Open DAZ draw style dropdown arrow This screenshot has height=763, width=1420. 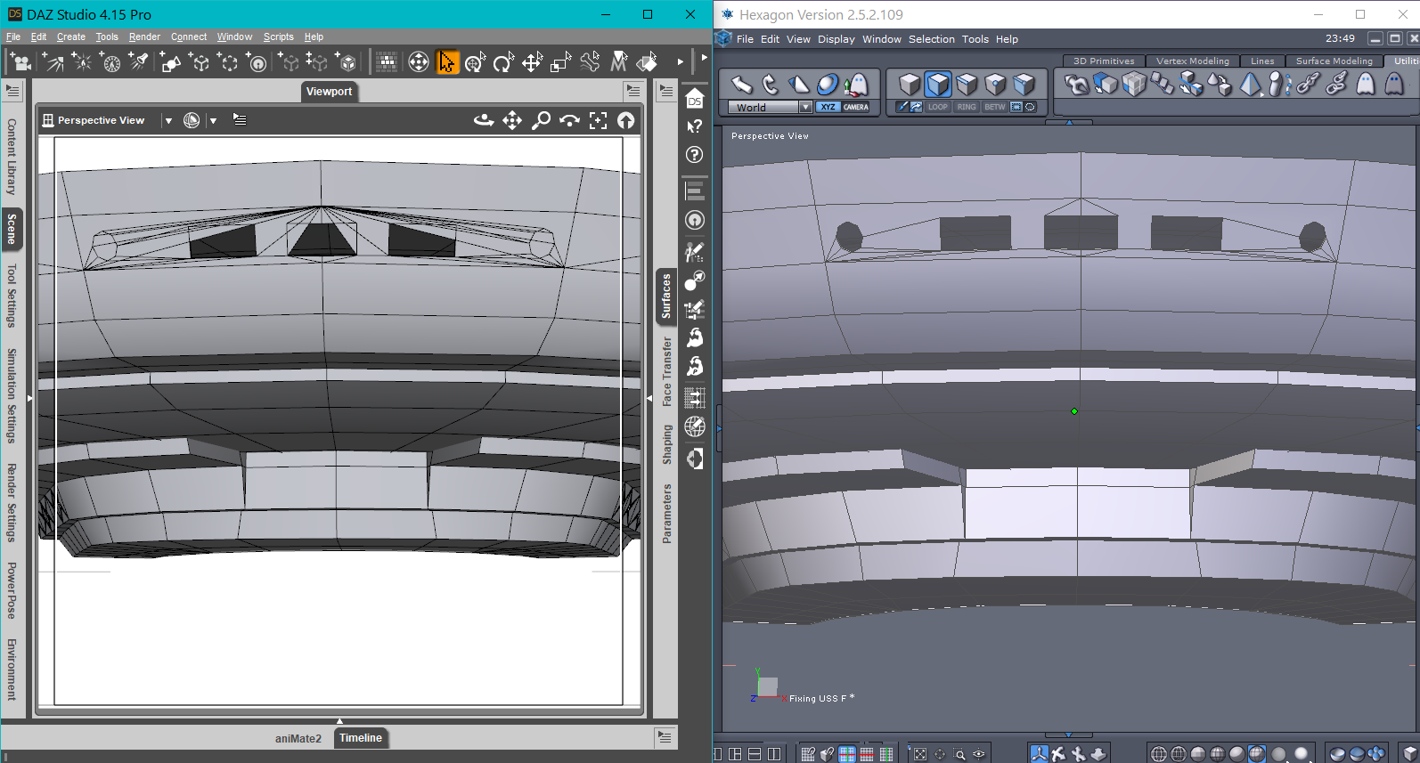click(x=213, y=120)
